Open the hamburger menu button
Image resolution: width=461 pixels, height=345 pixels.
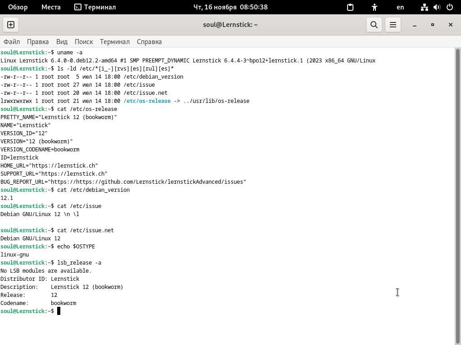(393, 25)
